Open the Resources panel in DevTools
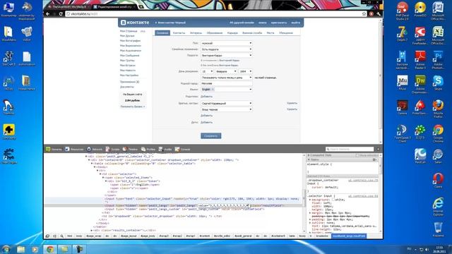This screenshot has height=254, width=452. pyautogui.click(x=74, y=149)
